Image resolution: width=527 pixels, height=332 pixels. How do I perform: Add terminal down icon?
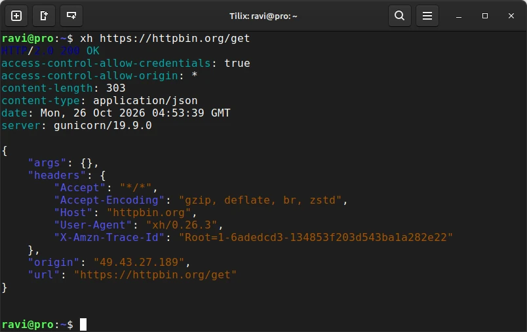click(71, 16)
